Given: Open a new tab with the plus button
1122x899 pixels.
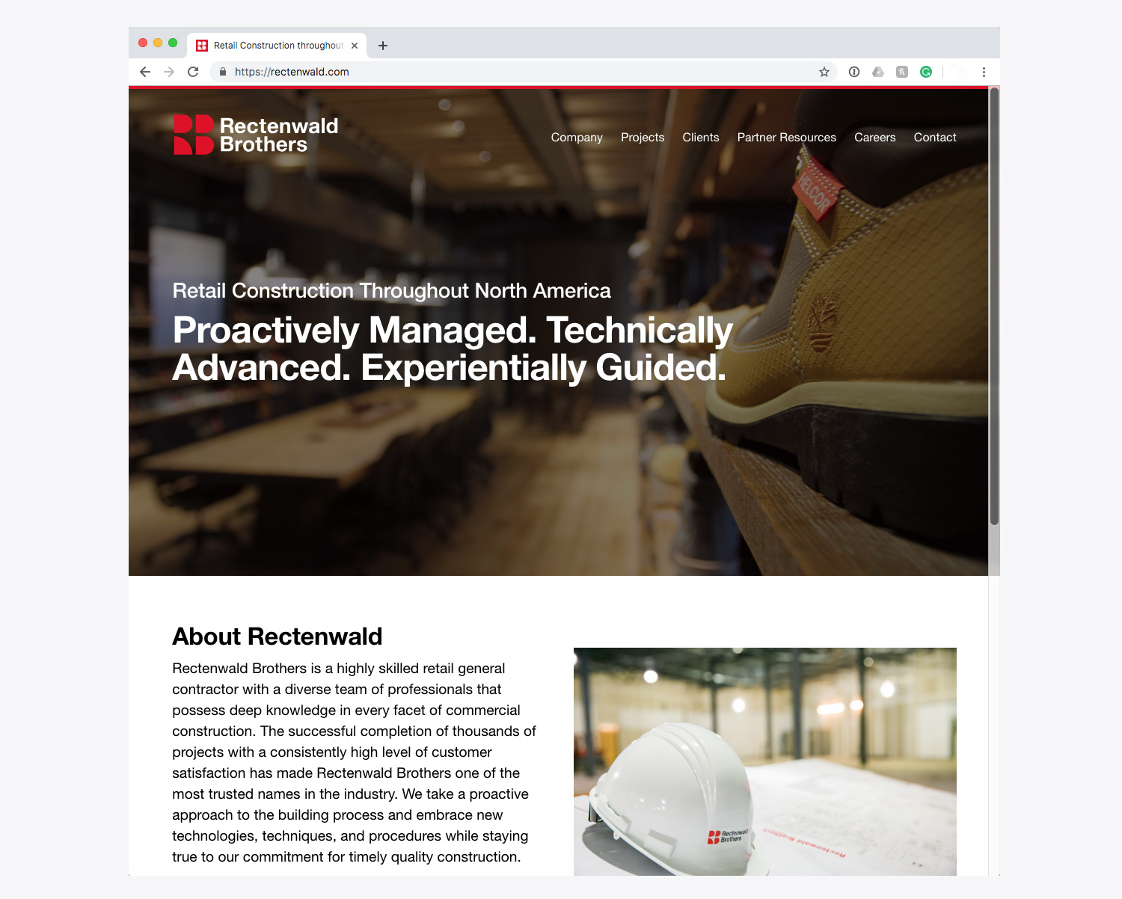Looking at the screenshot, I should [383, 46].
